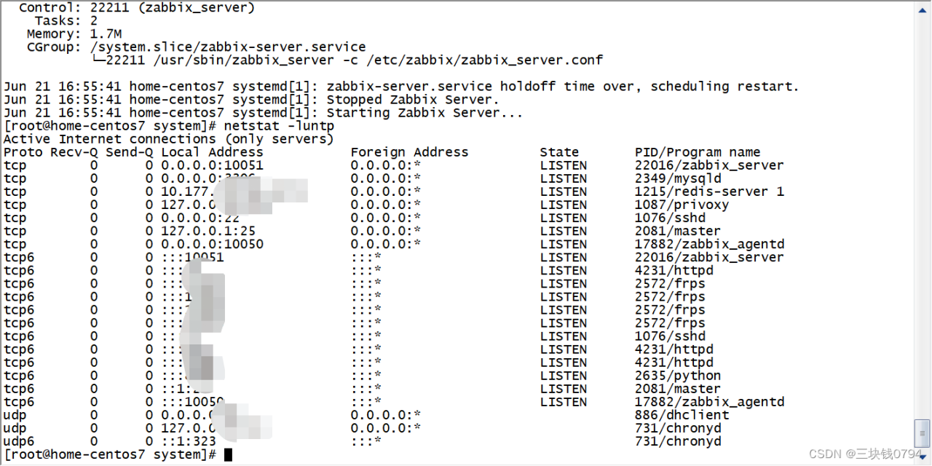Click the "Local Address" column header
This screenshot has width=932, height=466.
point(212,152)
